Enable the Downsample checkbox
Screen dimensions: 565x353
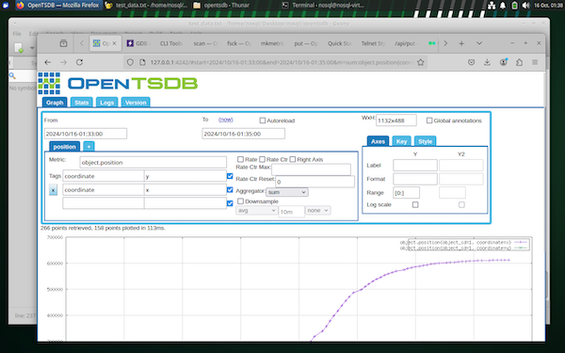pos(240,201)
